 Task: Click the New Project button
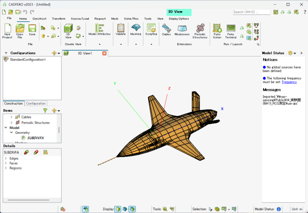[7, 31]
